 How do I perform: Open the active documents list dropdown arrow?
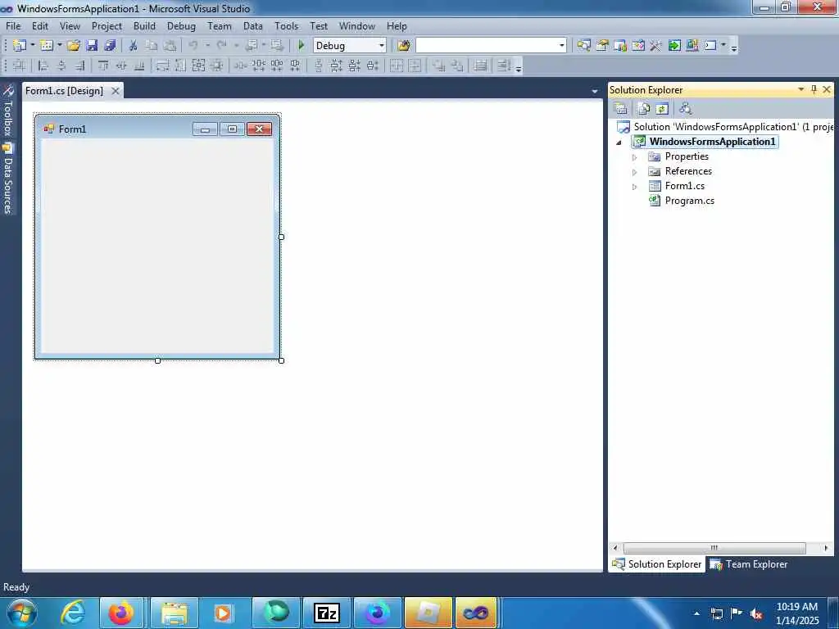[x=595, y=92]
